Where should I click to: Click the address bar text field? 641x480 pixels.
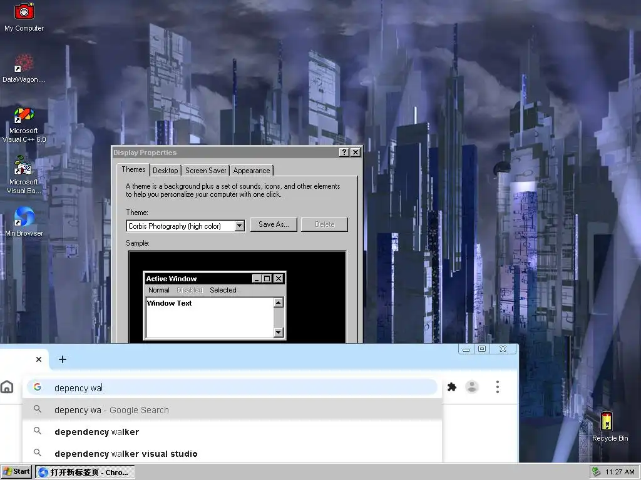point(232,387)
